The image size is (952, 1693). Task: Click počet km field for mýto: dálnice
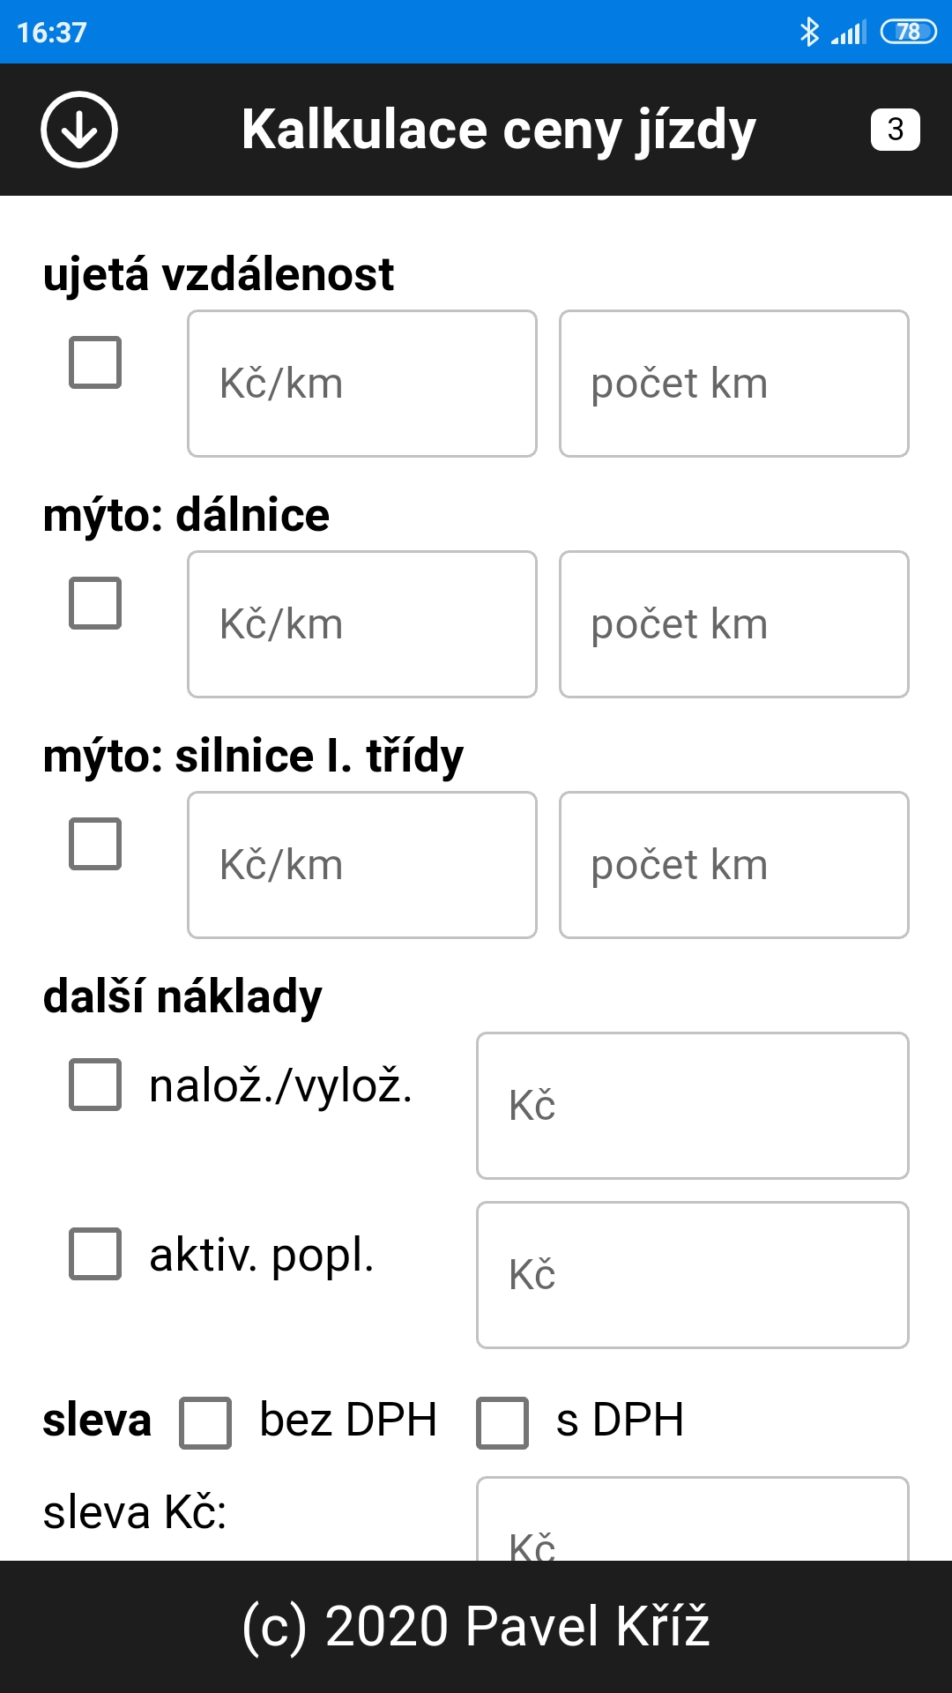tap(734, 624)
